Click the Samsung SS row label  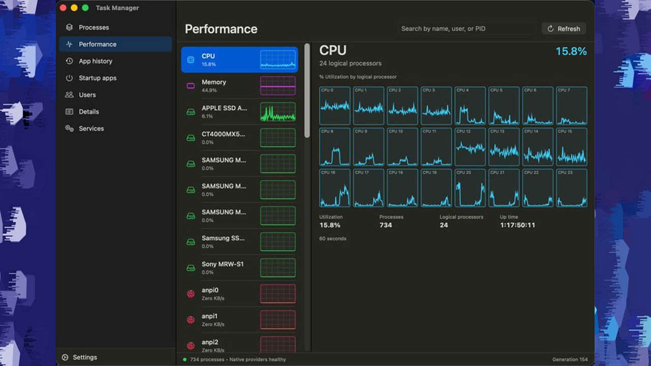coord(223,238)
